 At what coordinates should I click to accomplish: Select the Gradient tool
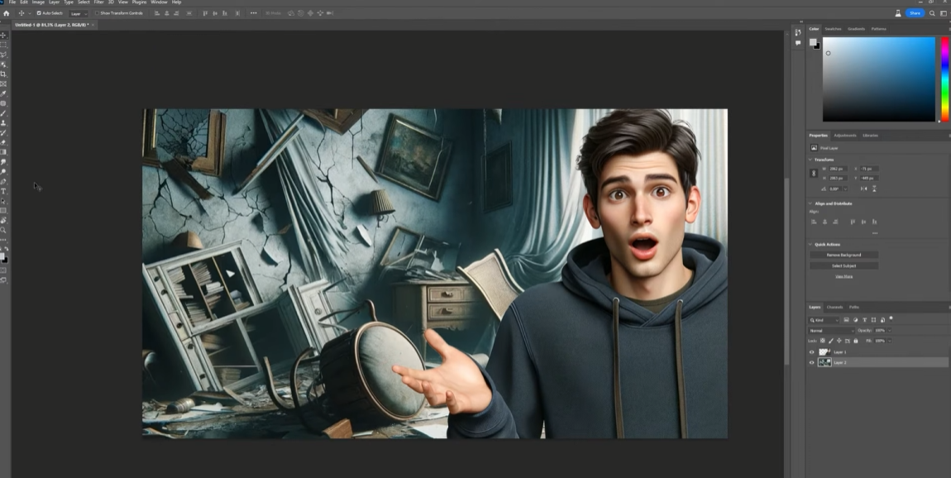(x=3, y=151)
